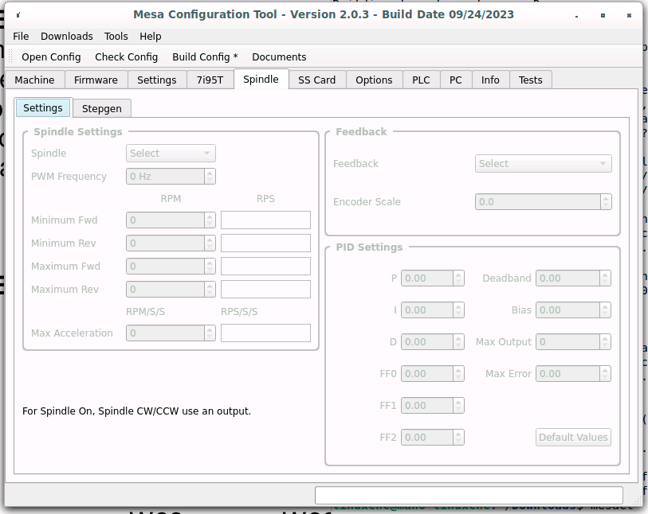Minimize the Mesa Configuration Tool window
This screenshot has width=648, height=514.
point(576,15)
